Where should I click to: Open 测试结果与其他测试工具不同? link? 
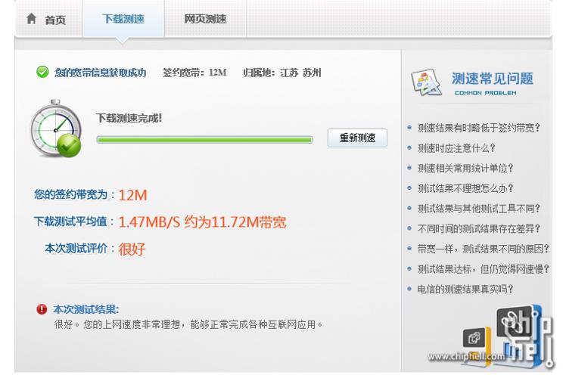coord(479,209)
